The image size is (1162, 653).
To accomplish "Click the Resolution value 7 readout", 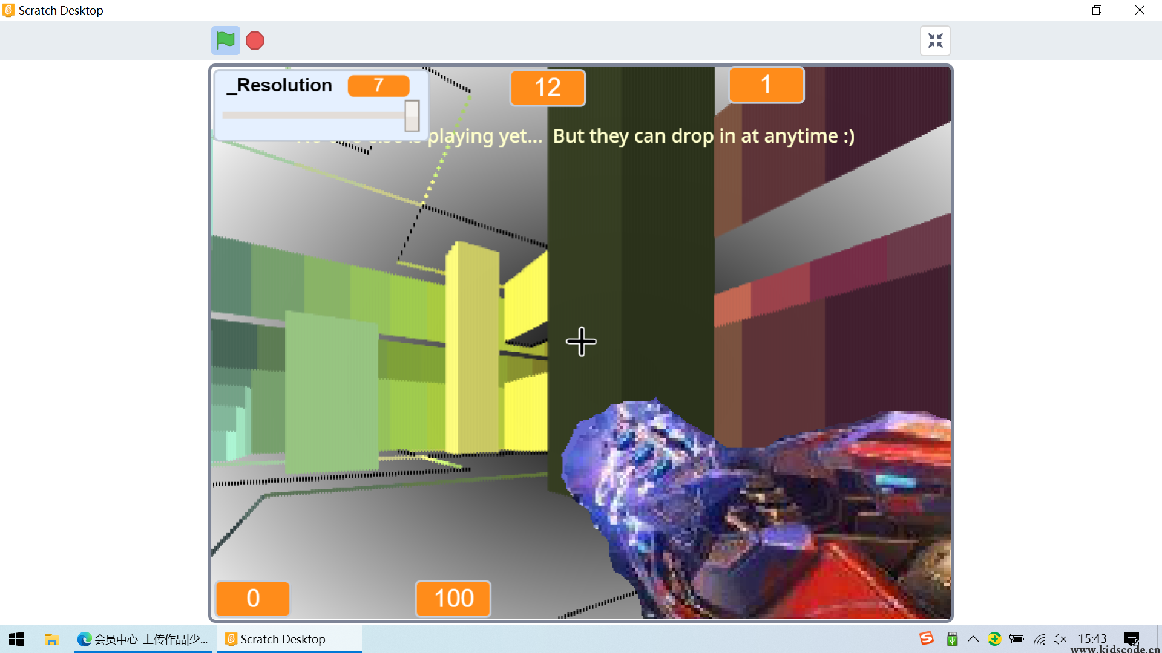I will [379, 85].
